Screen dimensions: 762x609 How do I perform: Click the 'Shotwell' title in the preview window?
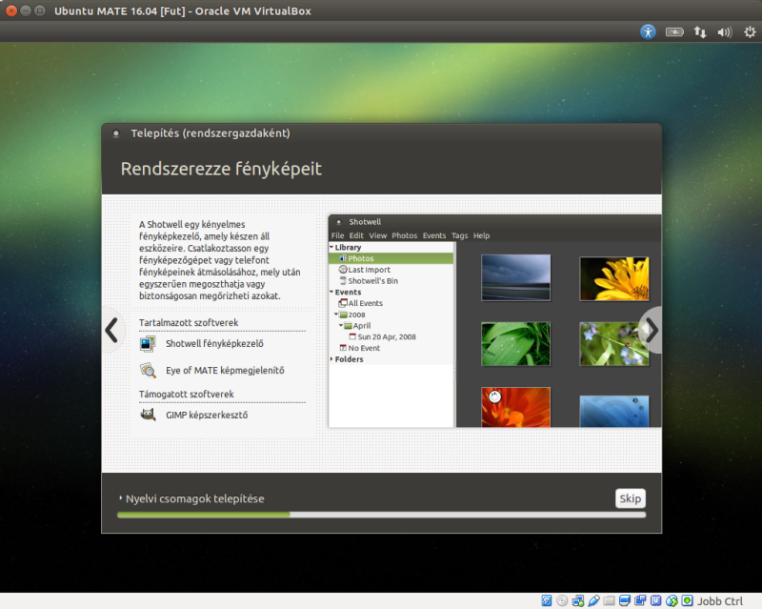[x=365, y=222]
